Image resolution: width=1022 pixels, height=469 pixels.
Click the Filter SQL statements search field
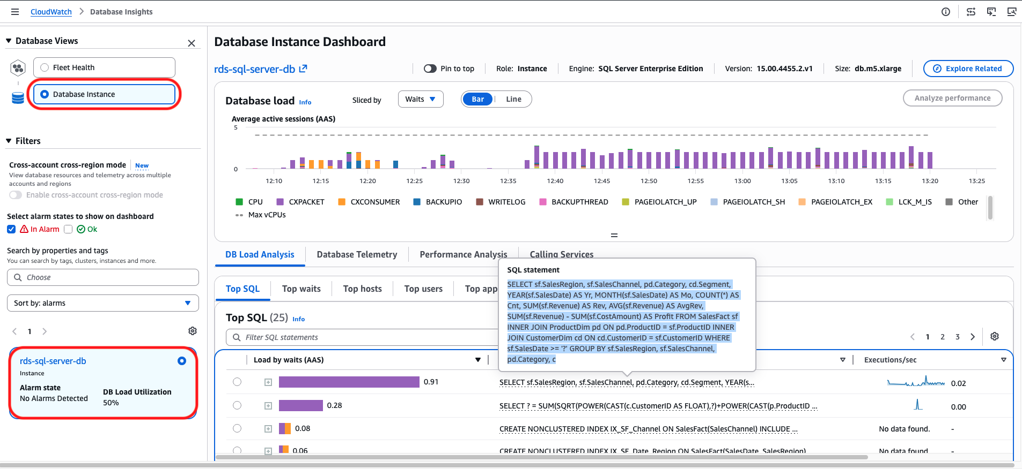pyautogui.click(x=363, y=337)
